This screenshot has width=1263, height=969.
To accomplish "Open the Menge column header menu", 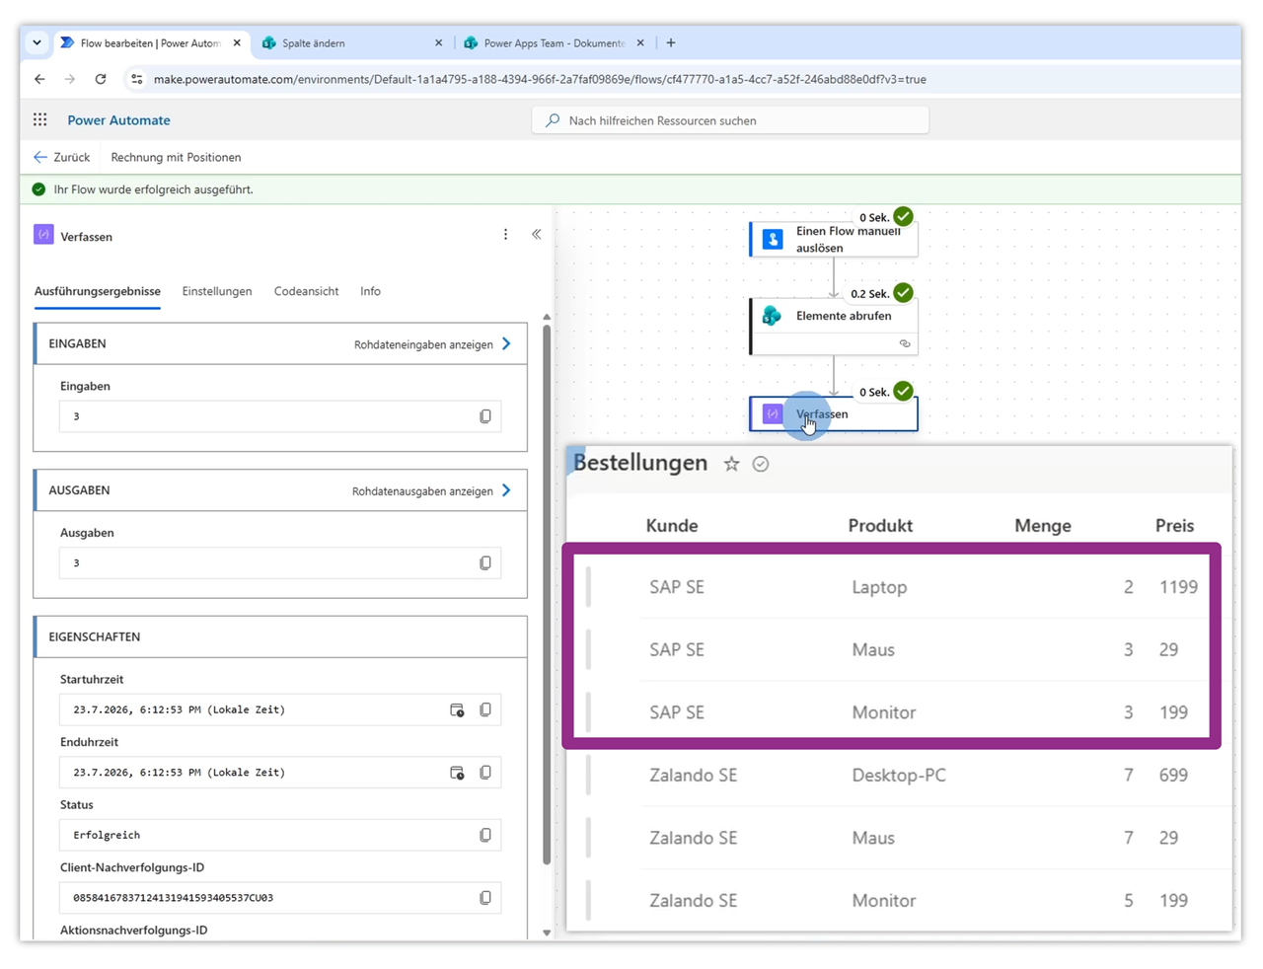I will pyautogui.click(x=1043, y=526).
